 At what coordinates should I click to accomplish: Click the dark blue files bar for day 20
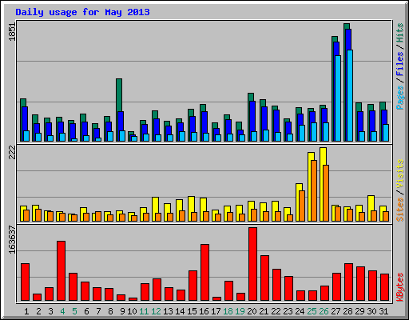click(252, 116)
